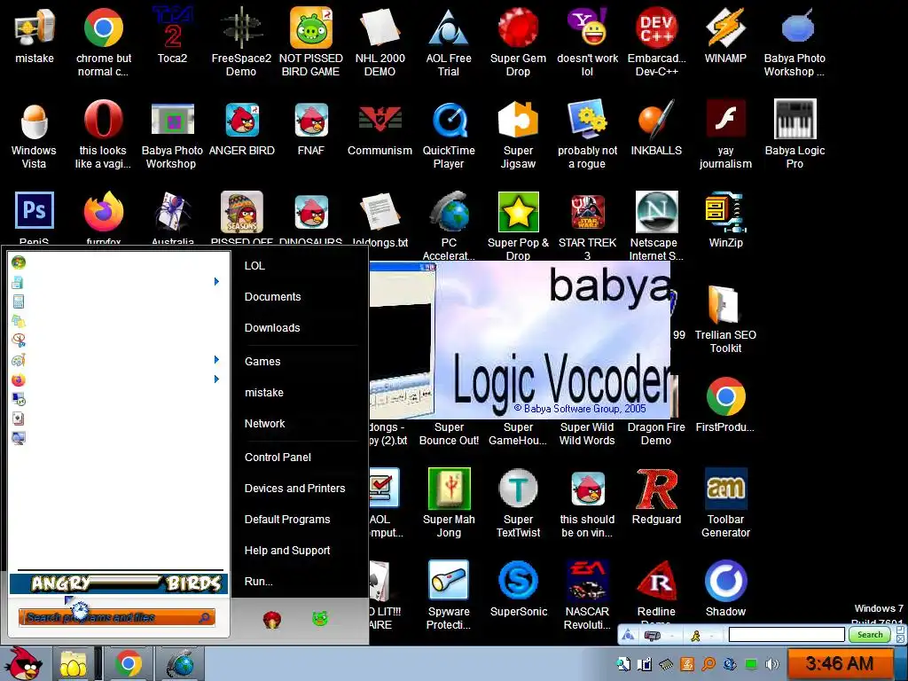The width and height of the screenshot is (908, 681).
Task: Open Help and Support from Start menu
Action: click(287, 550)
